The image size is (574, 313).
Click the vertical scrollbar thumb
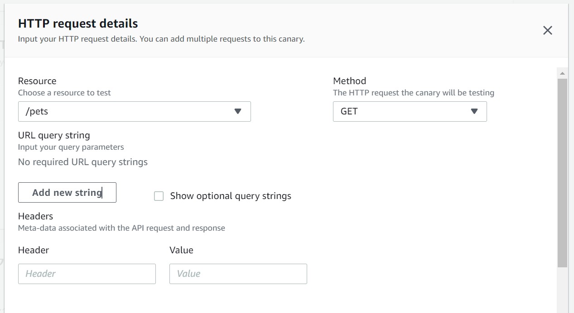pyautogui.click(x=562, y=172)
